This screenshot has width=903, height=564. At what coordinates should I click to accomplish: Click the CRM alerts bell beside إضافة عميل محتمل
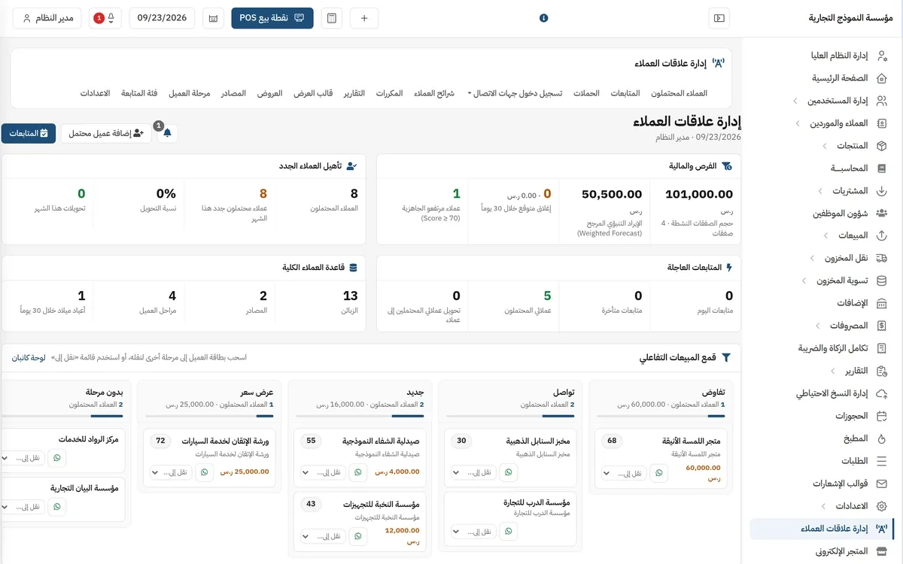click(x=167, y=133)
